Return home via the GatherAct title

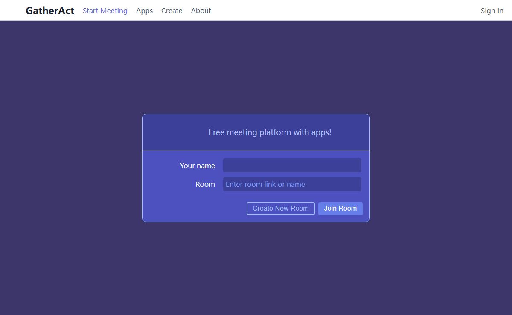tap(50, 11)
